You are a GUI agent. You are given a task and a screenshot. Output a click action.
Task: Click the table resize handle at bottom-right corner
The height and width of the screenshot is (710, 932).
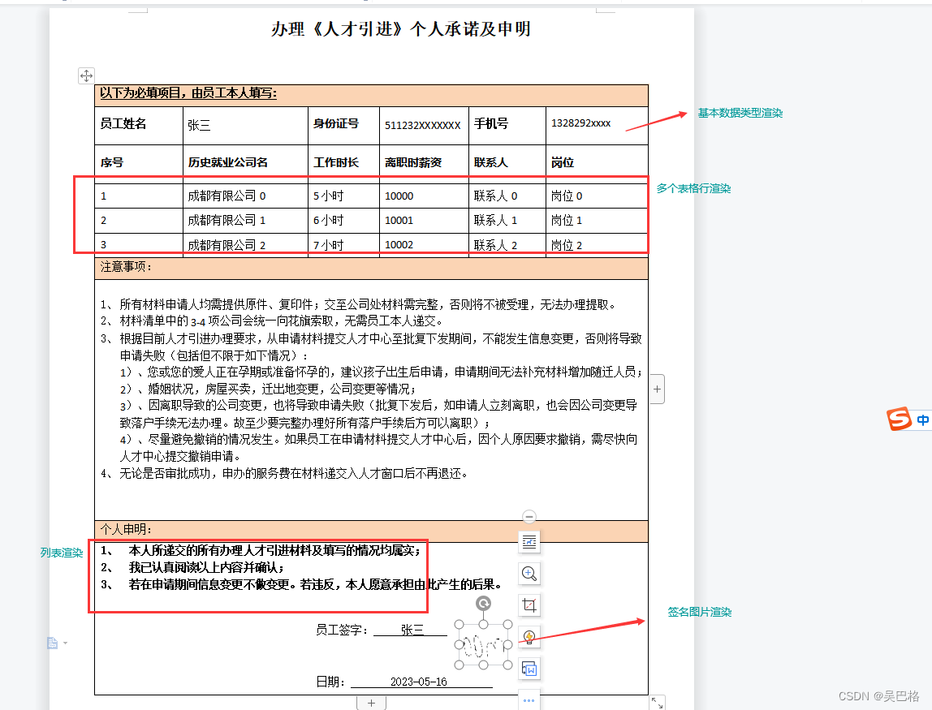[657, 702]
